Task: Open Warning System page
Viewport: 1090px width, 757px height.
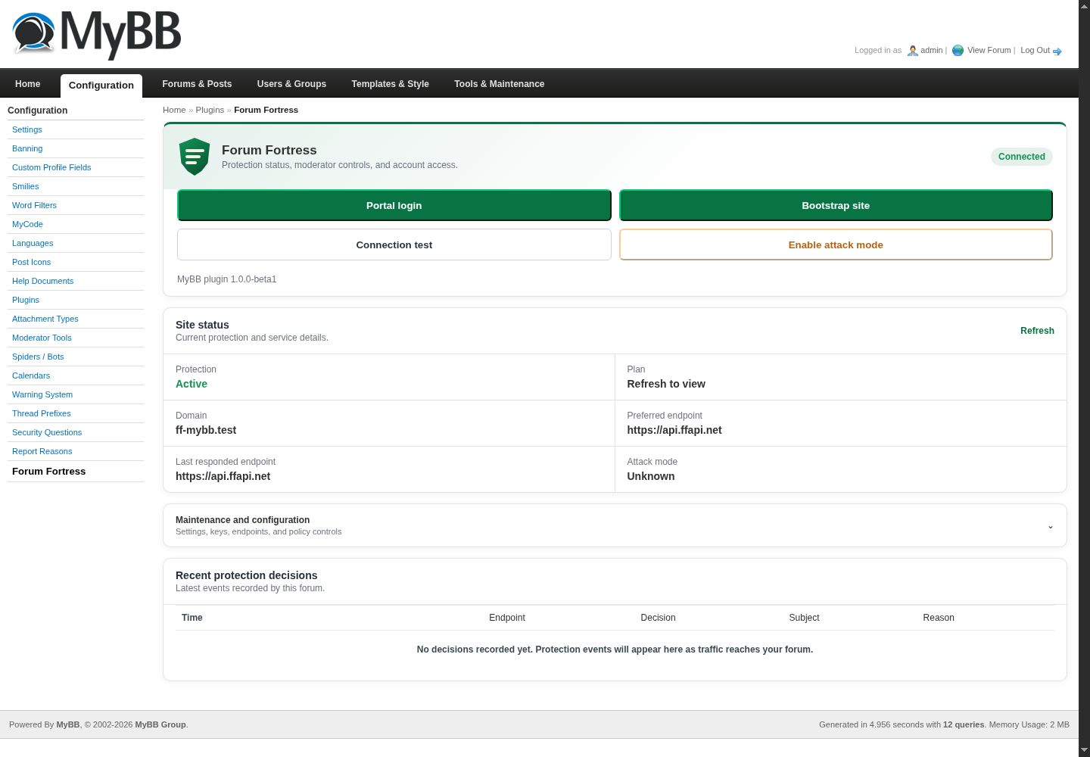Action: [x=42, y=394]
